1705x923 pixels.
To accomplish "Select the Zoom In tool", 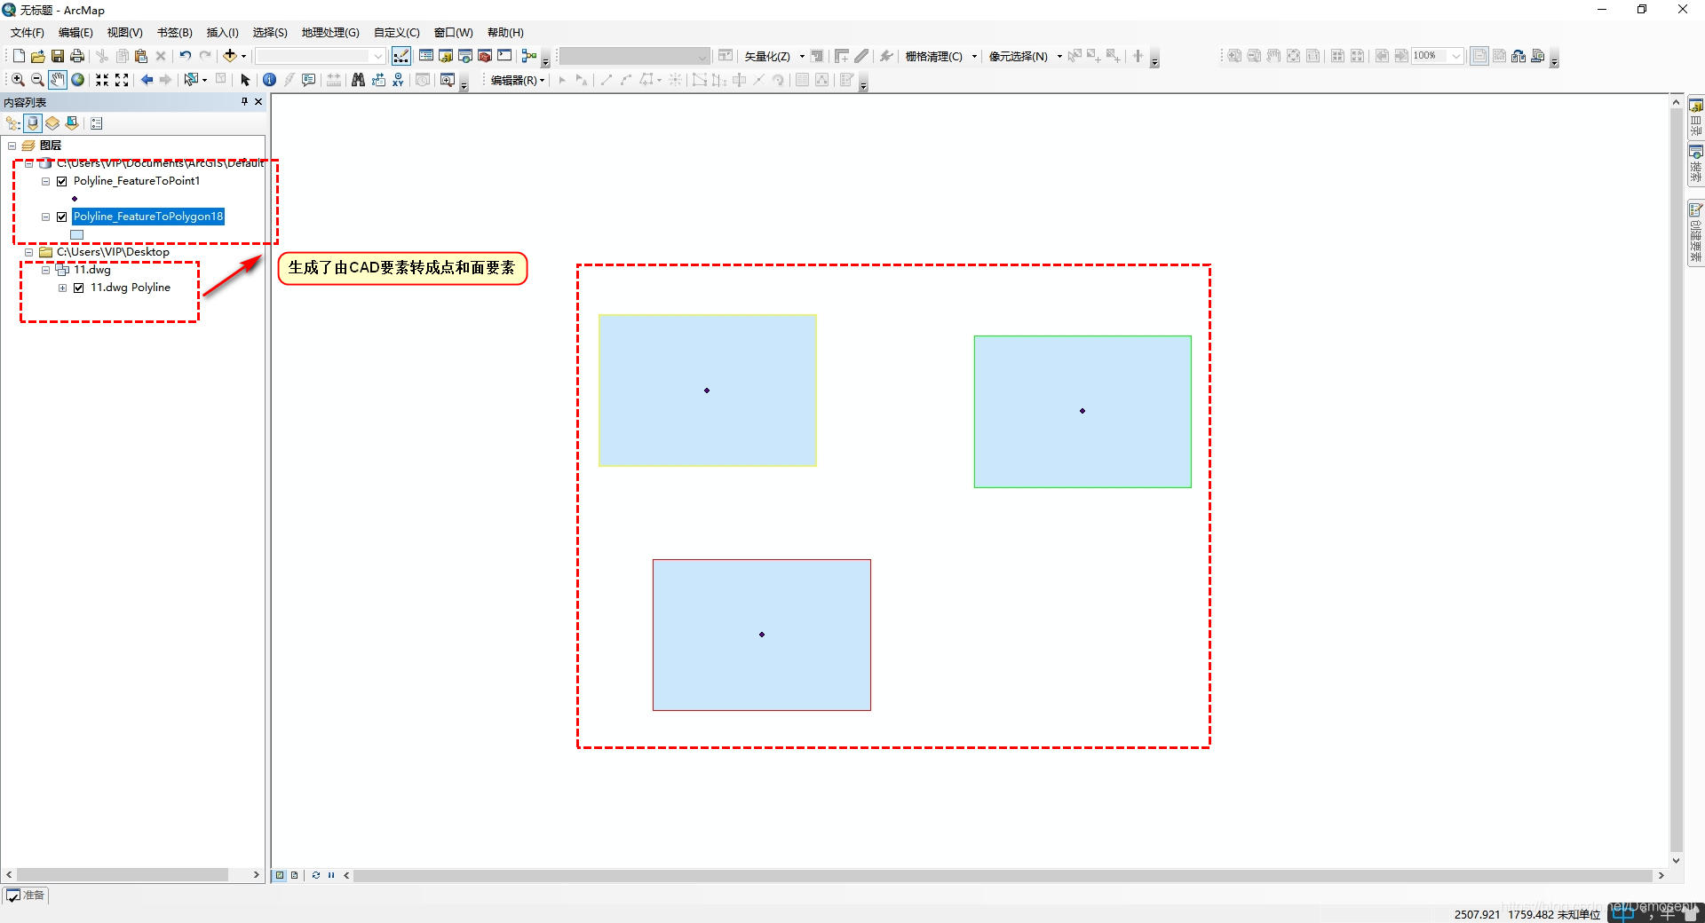I will 18,80.
